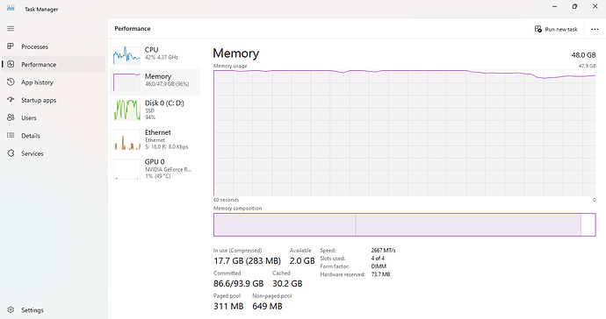Select CPU resource label
Viewport: 606px width, 319px height.
[151, 50]
